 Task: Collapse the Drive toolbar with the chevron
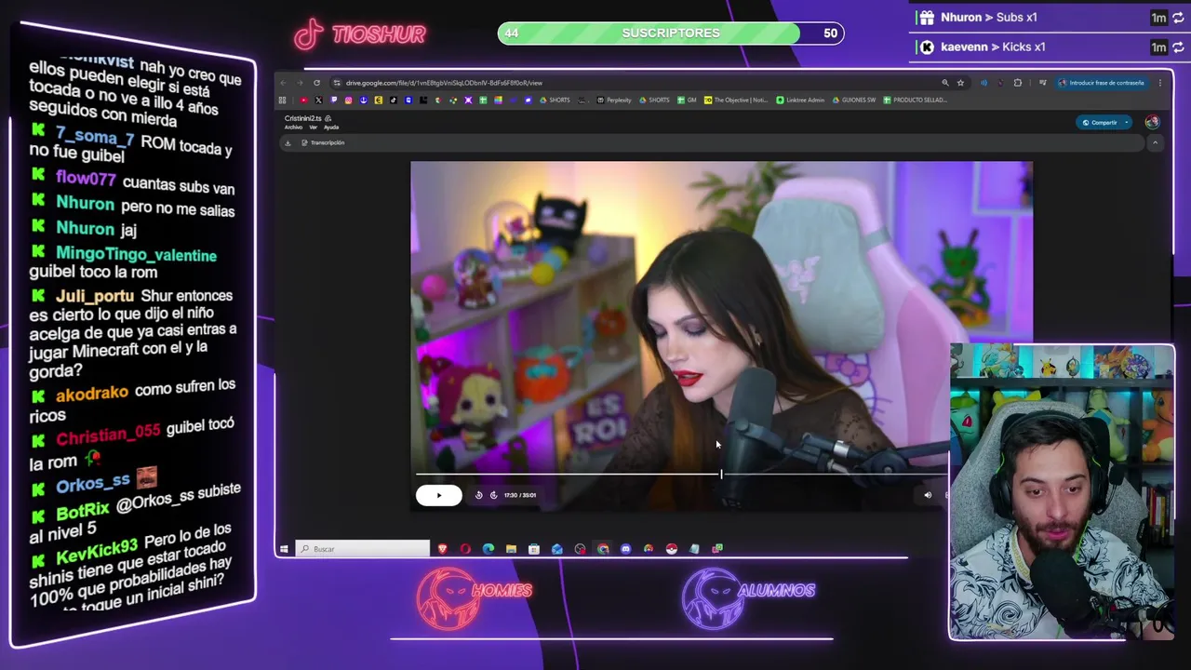(1155, 142)
